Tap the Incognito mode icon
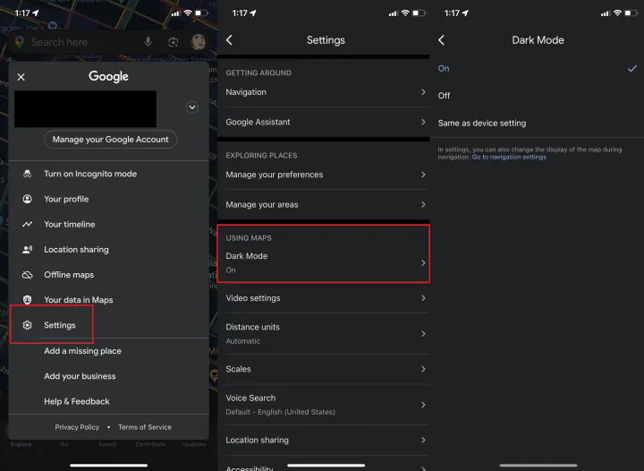The height and width of the screenshot is (471, 644). [x=27, y=174]
